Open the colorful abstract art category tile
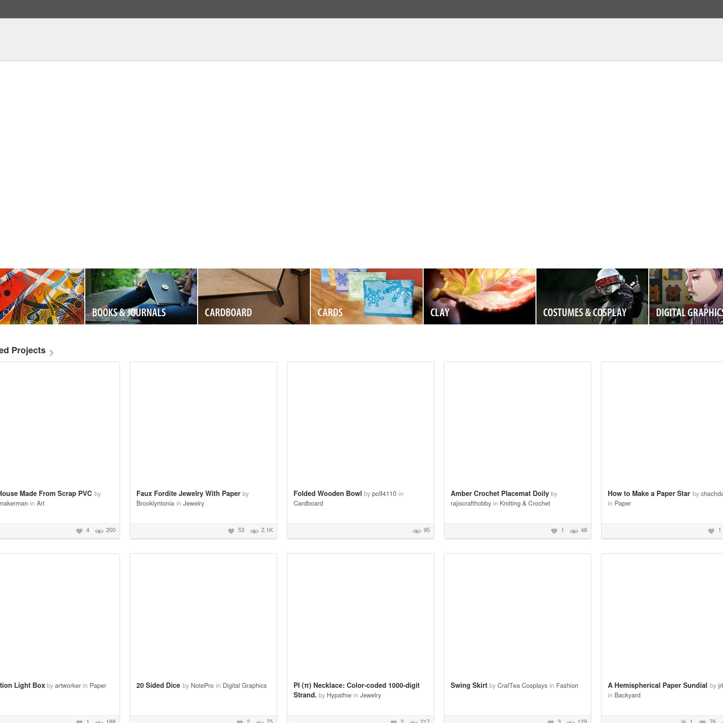The image size is (723, 723). [42, 296]
